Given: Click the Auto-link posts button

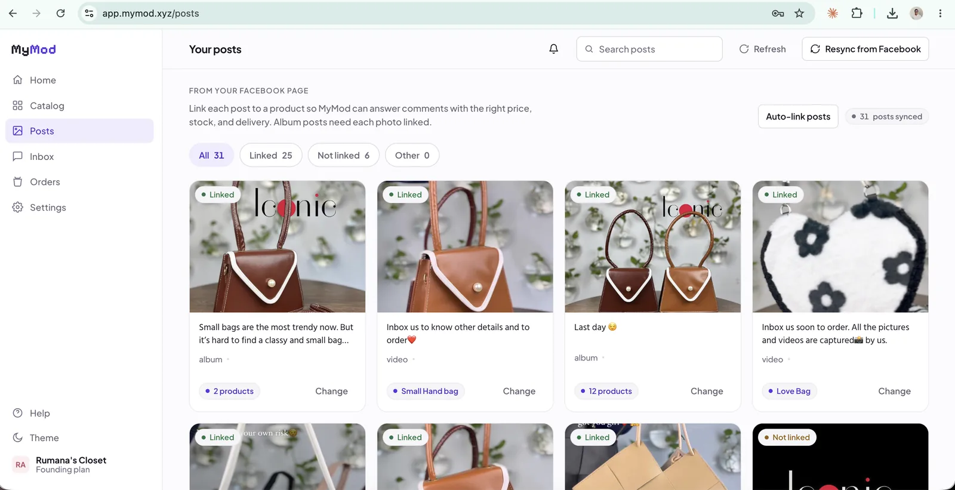Looking at the screenshot, I should [798, 116].
